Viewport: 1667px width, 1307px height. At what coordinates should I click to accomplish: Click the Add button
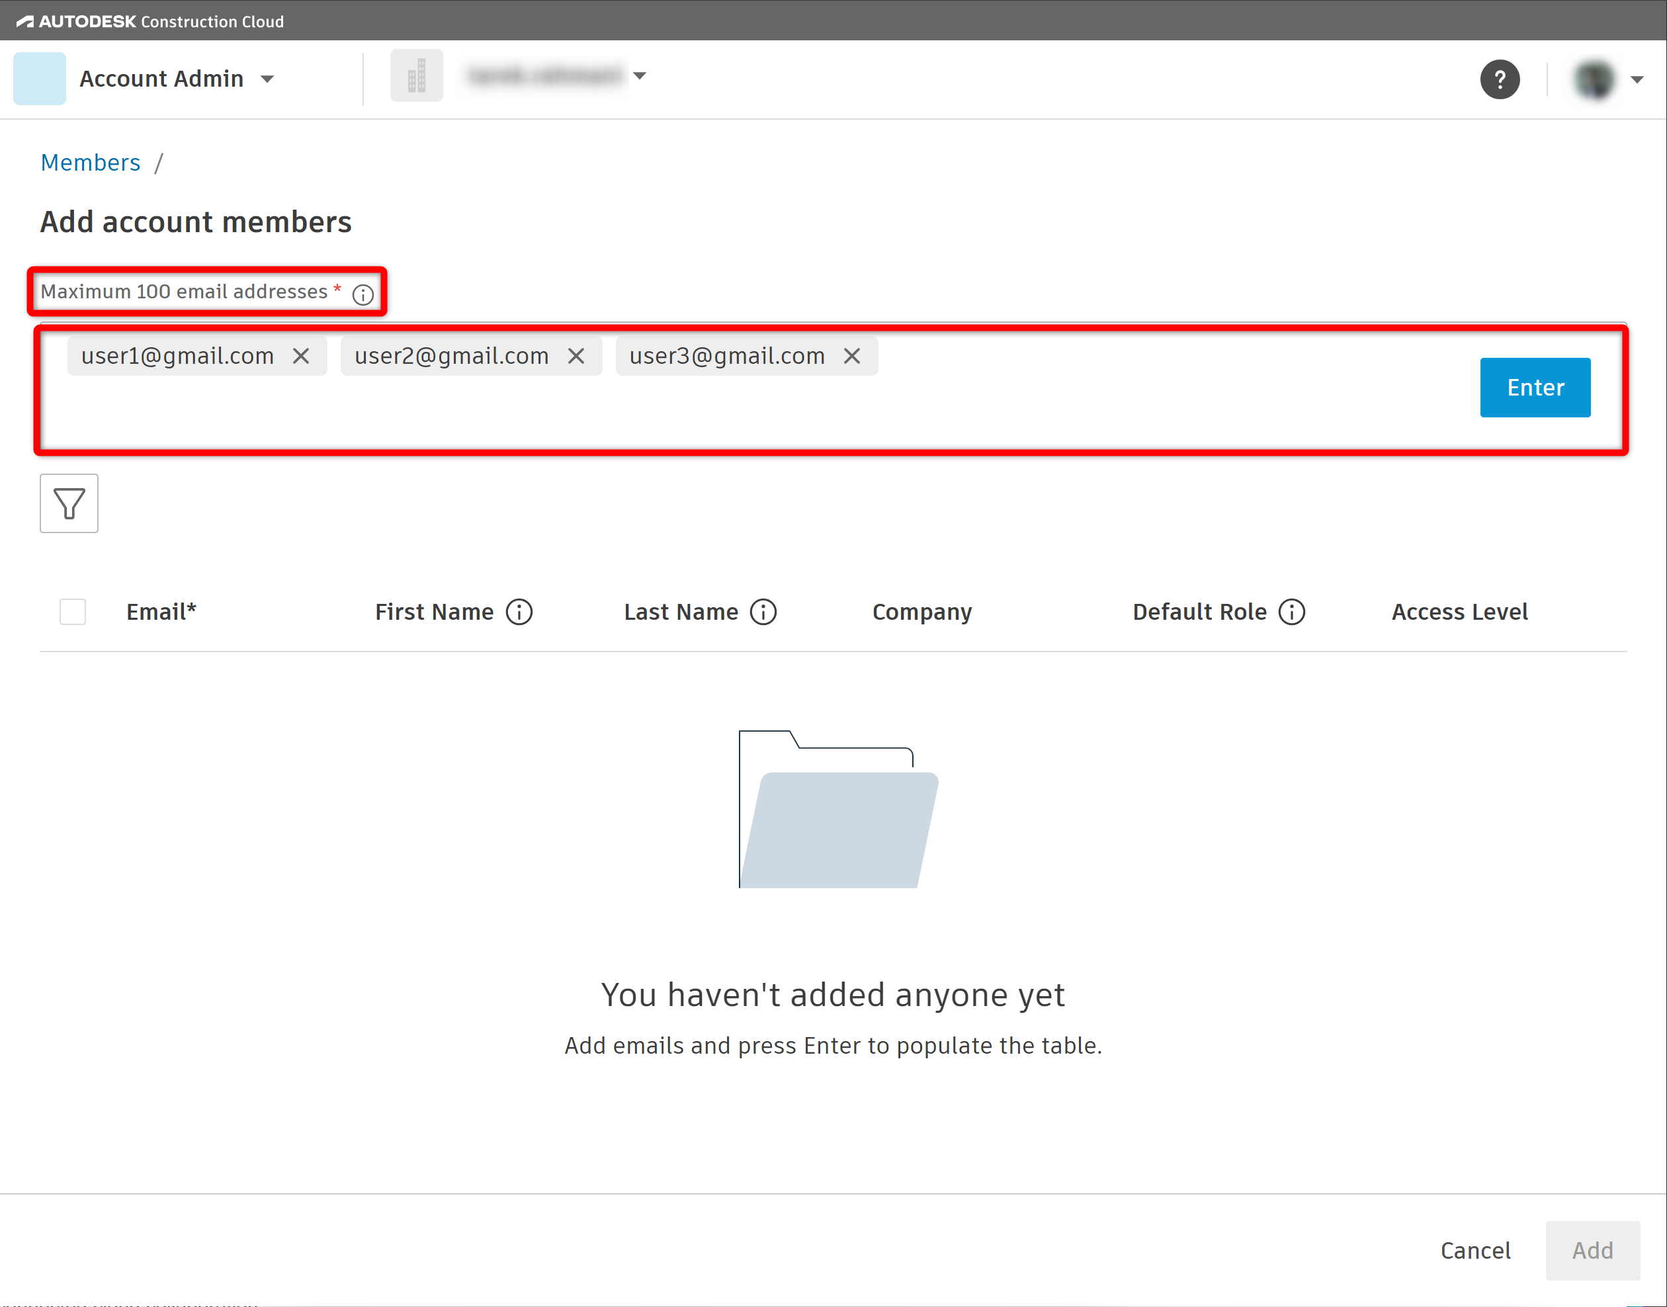pyautogui.click(x=1592, y=1250)
